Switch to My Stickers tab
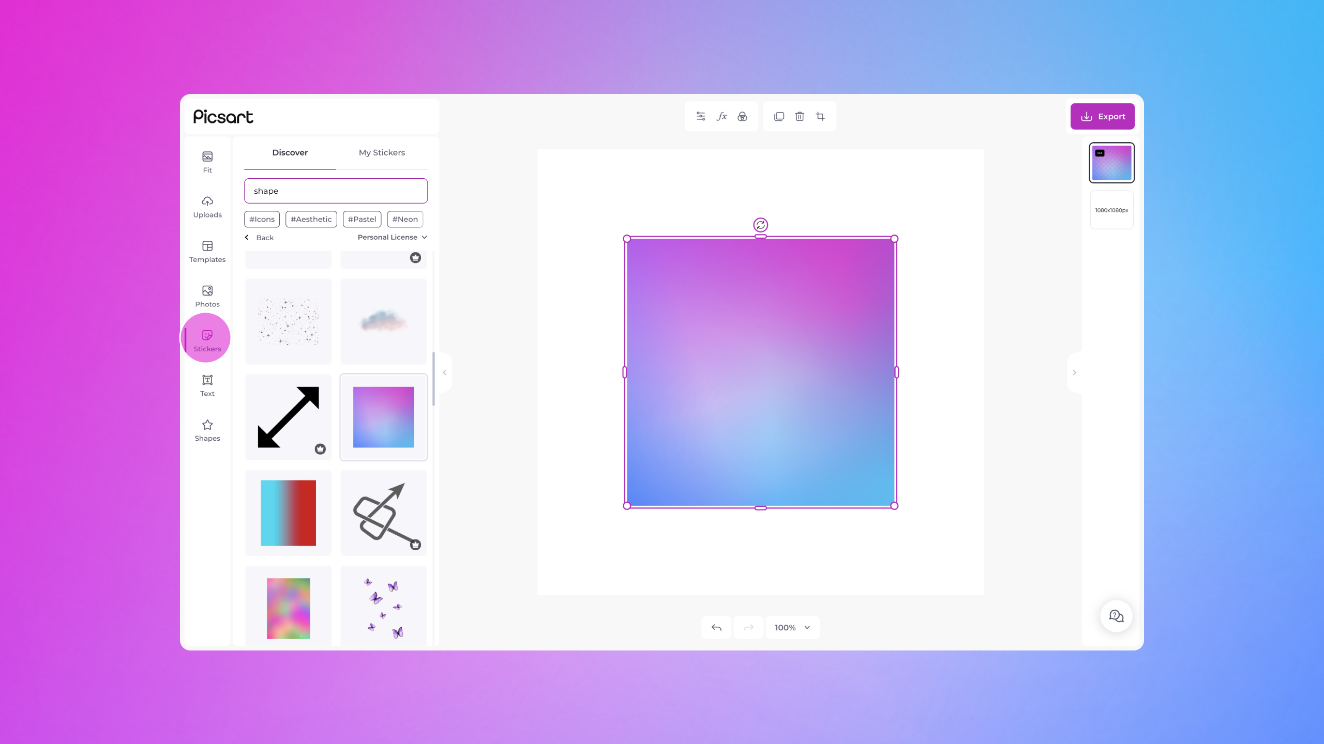The height and width of the screenshot is (744, 1324). pyautogui.click(x=382, y=152)
